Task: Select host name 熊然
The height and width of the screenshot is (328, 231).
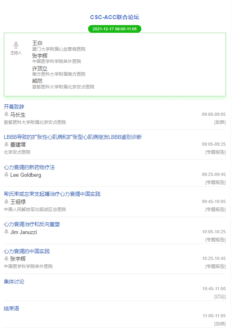Action: [37, 81]
